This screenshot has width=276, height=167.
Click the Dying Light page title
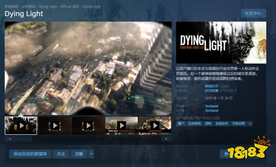click(24, 14)
